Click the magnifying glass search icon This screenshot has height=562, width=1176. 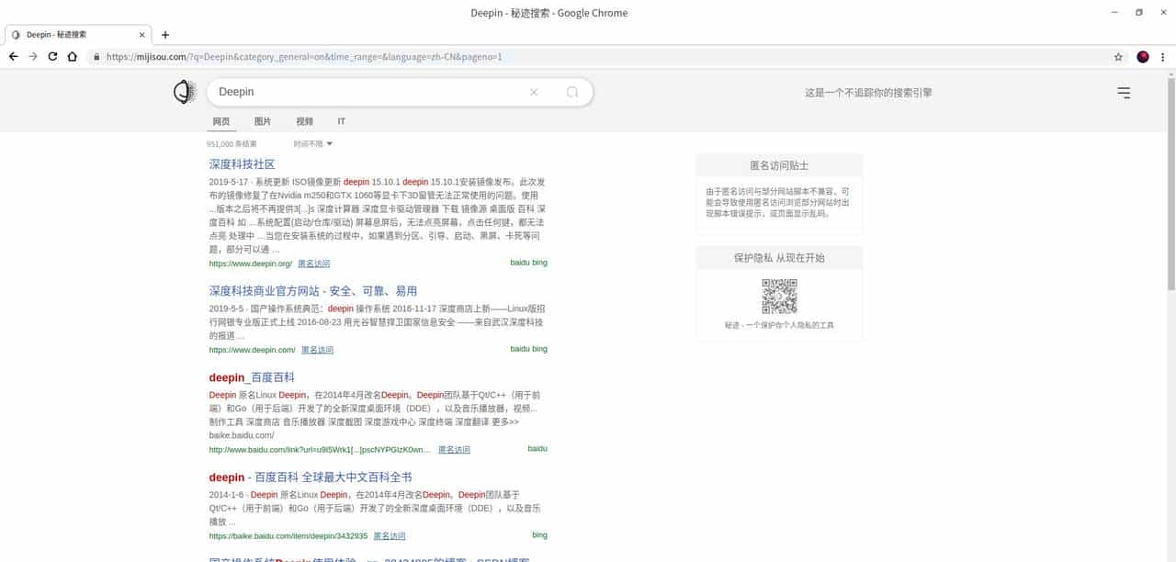coord(572,92)
